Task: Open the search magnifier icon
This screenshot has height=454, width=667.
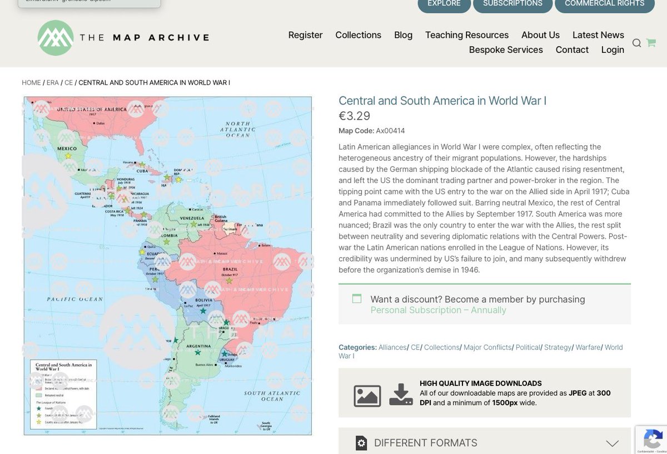Action: pyautogui.click(x=637, y=43)
